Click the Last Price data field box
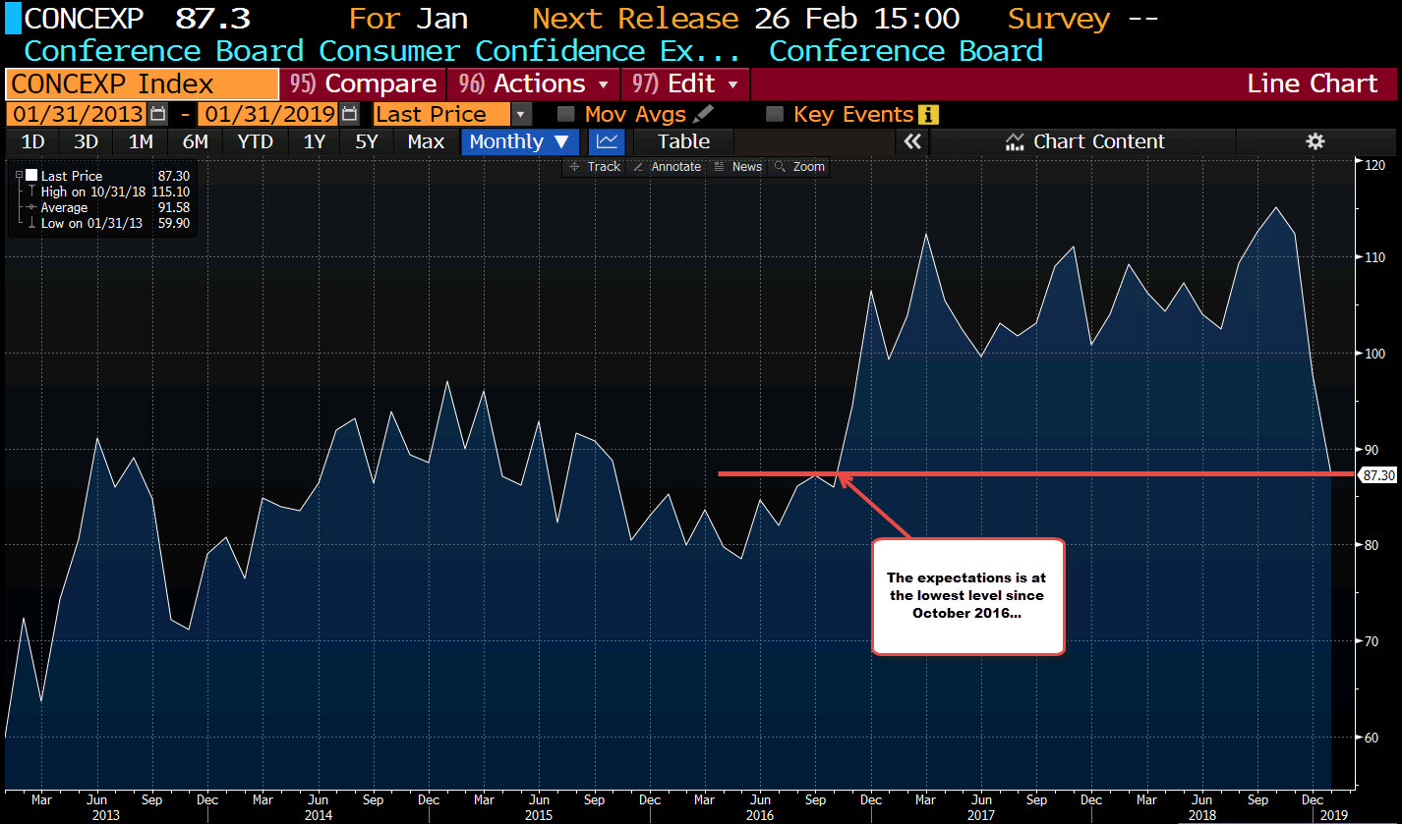Viewport: 1402px width, 824px height. [442, 115]
